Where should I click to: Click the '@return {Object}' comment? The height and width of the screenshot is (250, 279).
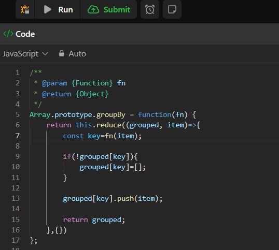[75, 94]
